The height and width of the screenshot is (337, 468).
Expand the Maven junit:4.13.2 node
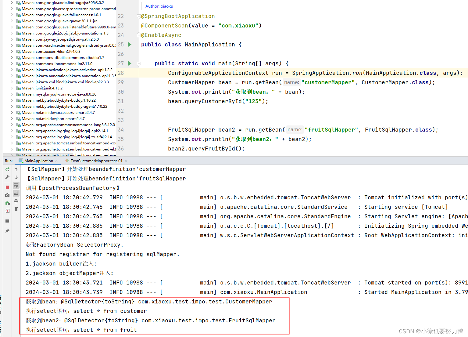[x=12, y=88]
